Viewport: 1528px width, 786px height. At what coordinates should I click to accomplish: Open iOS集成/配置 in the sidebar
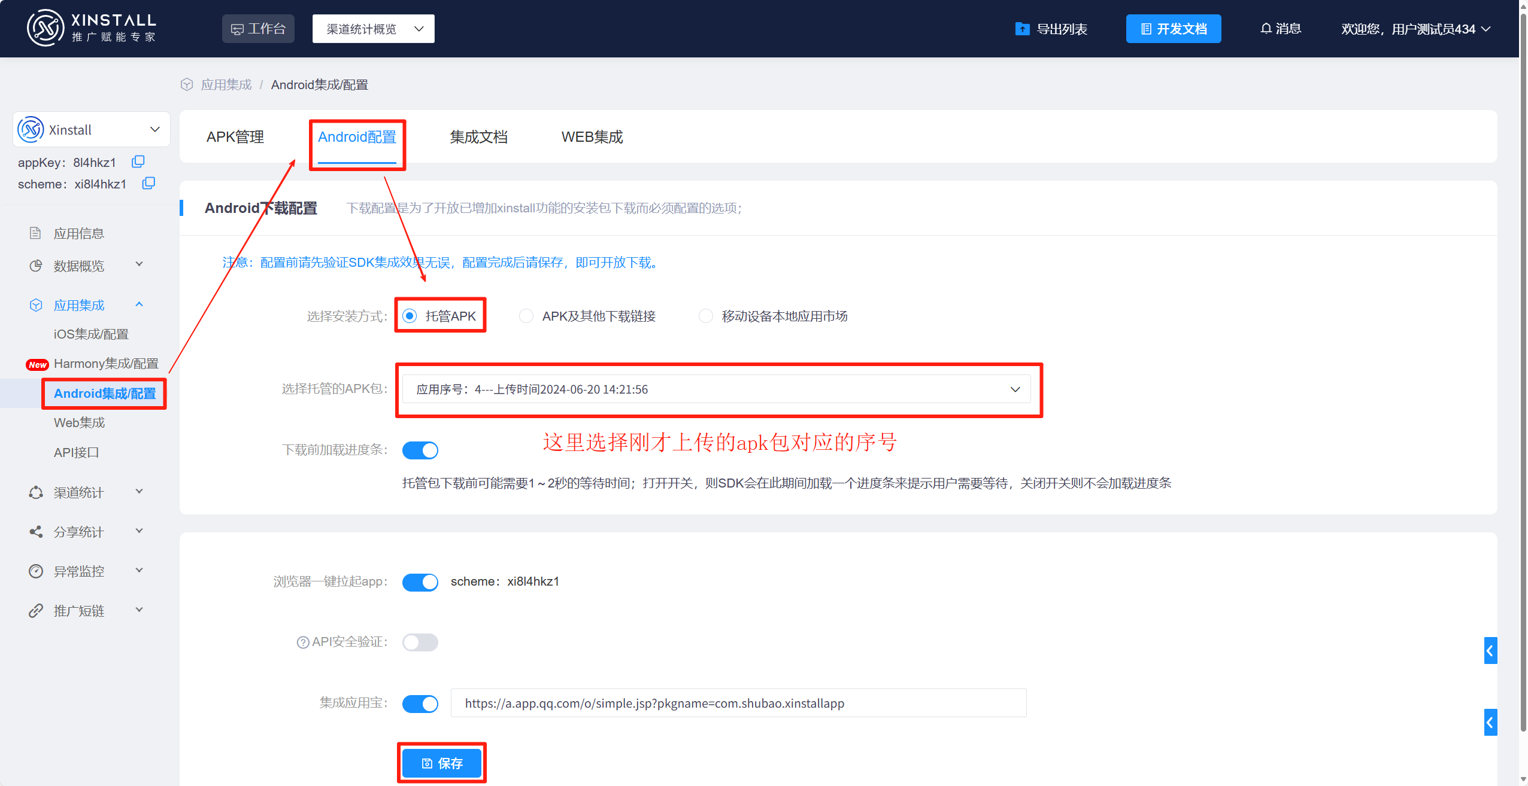[x=91, y=334]
